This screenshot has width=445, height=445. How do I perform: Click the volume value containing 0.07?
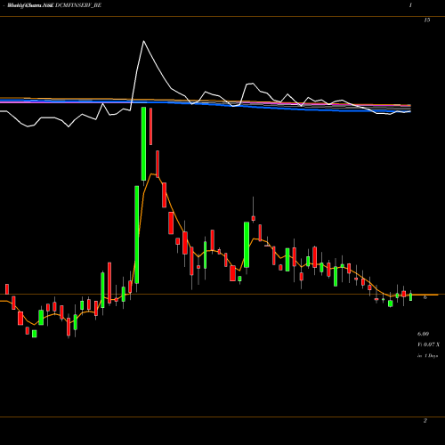coord(429,344)
